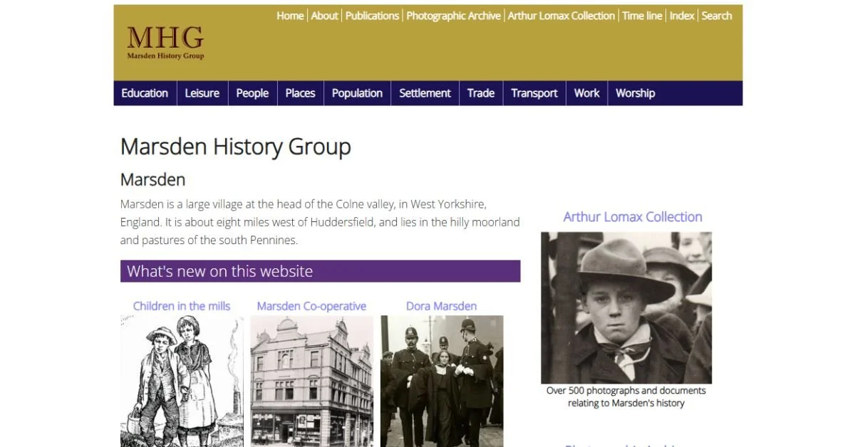This screenshot has width=855, height=447.
Task: Open the Publications link in top navigation
Action: pyautogui.click(x=372, y=16)
